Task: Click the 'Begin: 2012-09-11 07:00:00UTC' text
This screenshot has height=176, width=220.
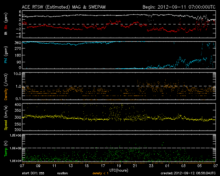Action: [x=179, y=7]
